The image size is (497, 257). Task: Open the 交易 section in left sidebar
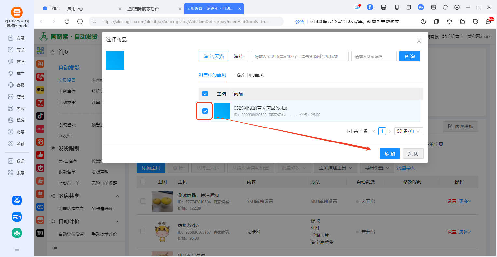pyautogui.click(x=17, y=38)
